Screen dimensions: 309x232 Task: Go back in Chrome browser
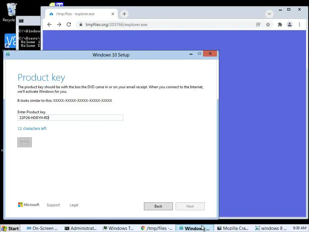pos(49,24)
